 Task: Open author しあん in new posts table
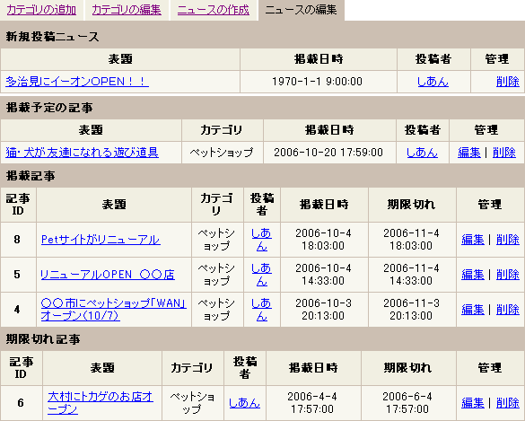click(x=433, y=82)
